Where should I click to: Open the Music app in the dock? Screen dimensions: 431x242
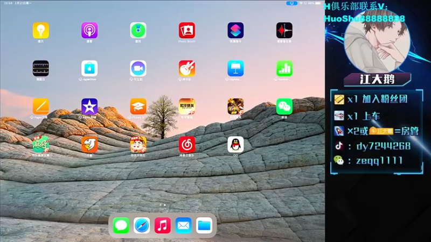click(x=163, y=225)
